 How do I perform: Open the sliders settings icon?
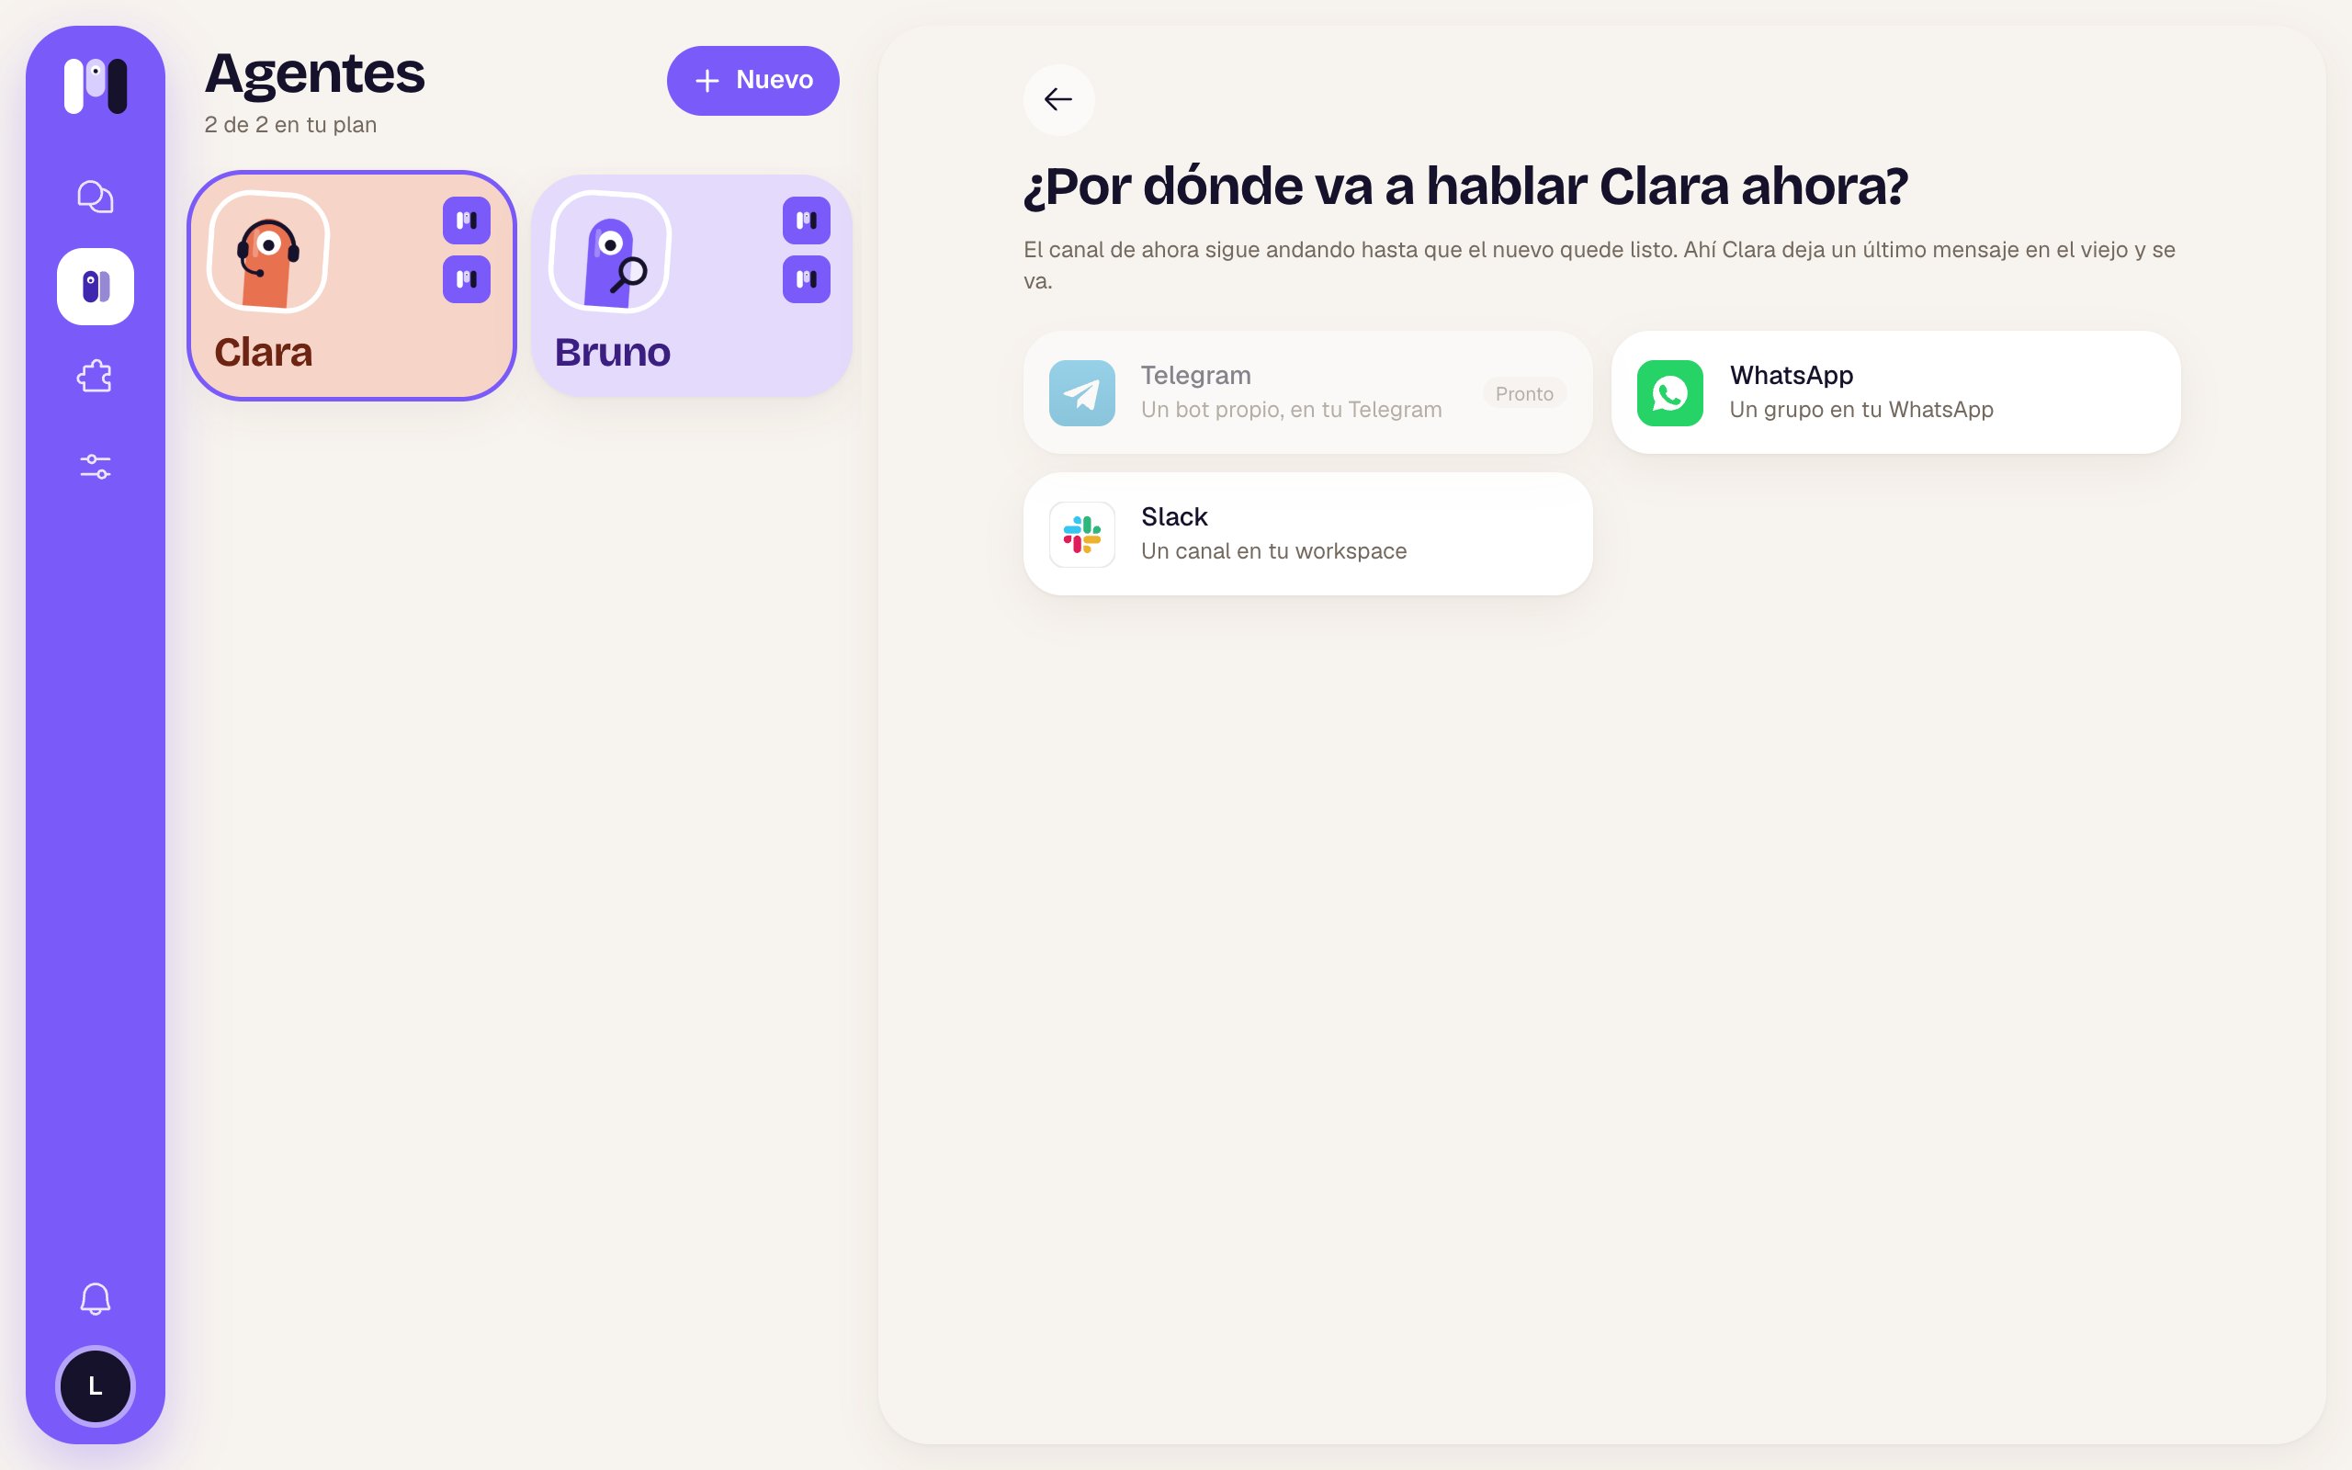(96, 467)
